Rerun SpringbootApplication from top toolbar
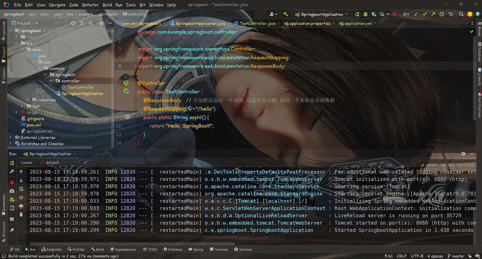 [x=357, y=14]
